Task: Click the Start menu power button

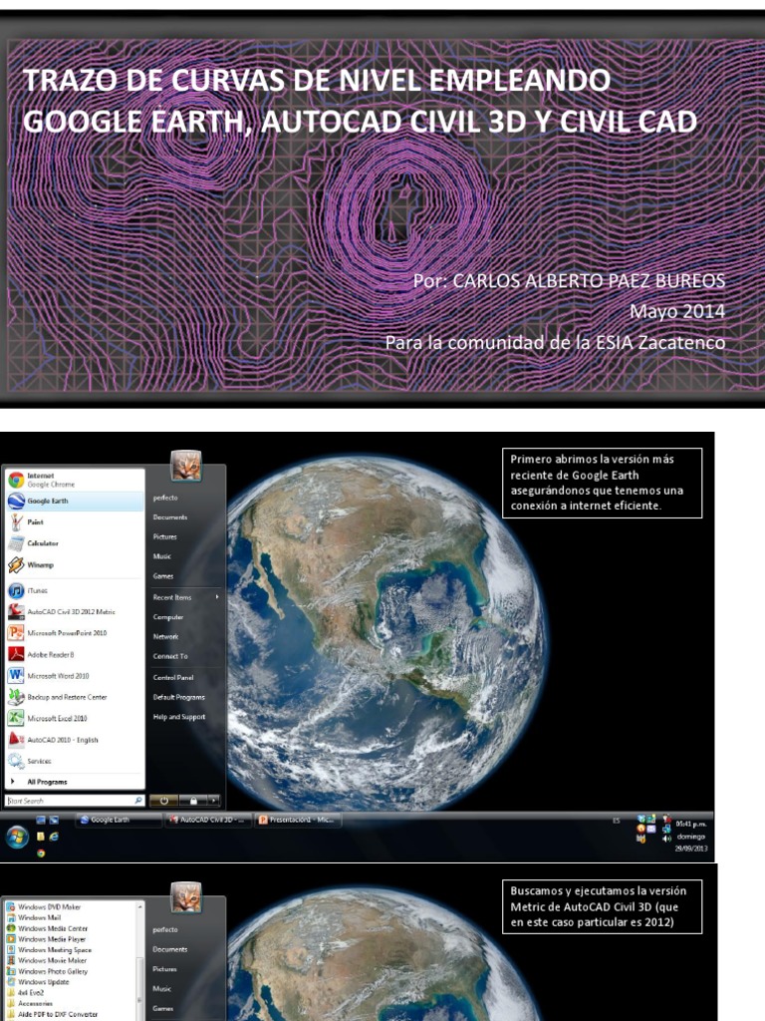Action: (164, 801)
